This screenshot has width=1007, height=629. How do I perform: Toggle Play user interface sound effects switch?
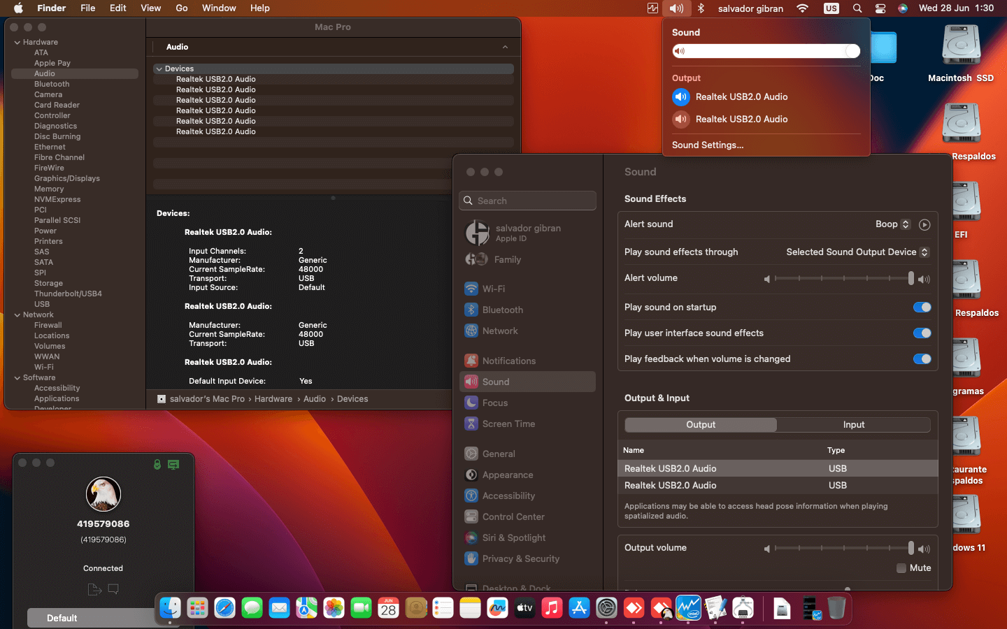(922, 333)
